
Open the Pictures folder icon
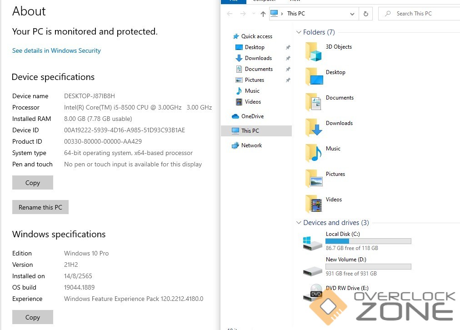pyautogui.click(x=314, y=179)
